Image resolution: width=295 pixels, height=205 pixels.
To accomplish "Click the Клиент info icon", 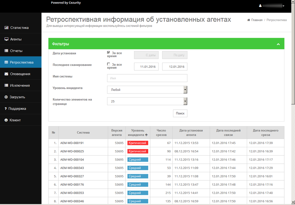I will [x=6, y=120].
